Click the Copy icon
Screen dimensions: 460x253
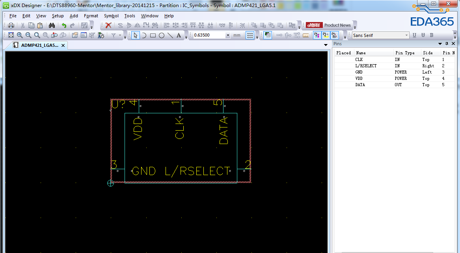click(31, 26)
